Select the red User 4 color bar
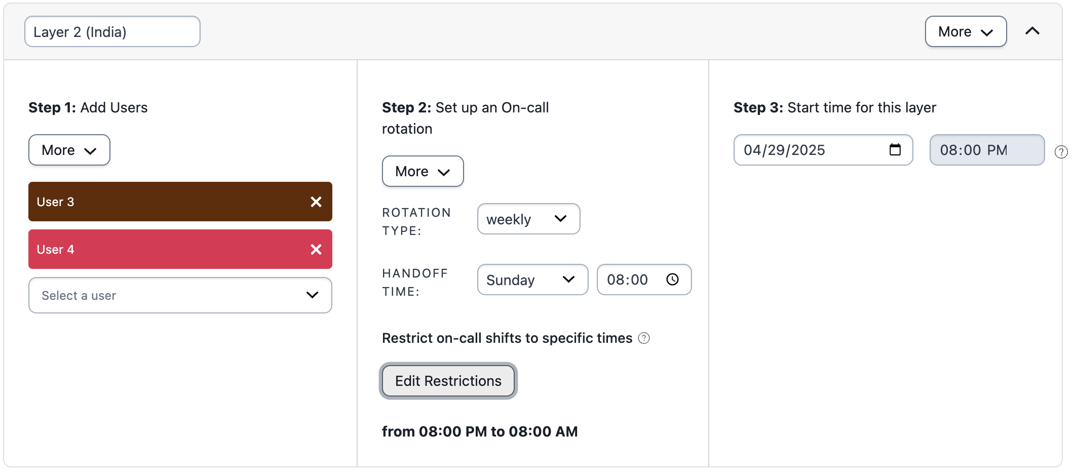The image size is (1074, 475). [180, 249]
